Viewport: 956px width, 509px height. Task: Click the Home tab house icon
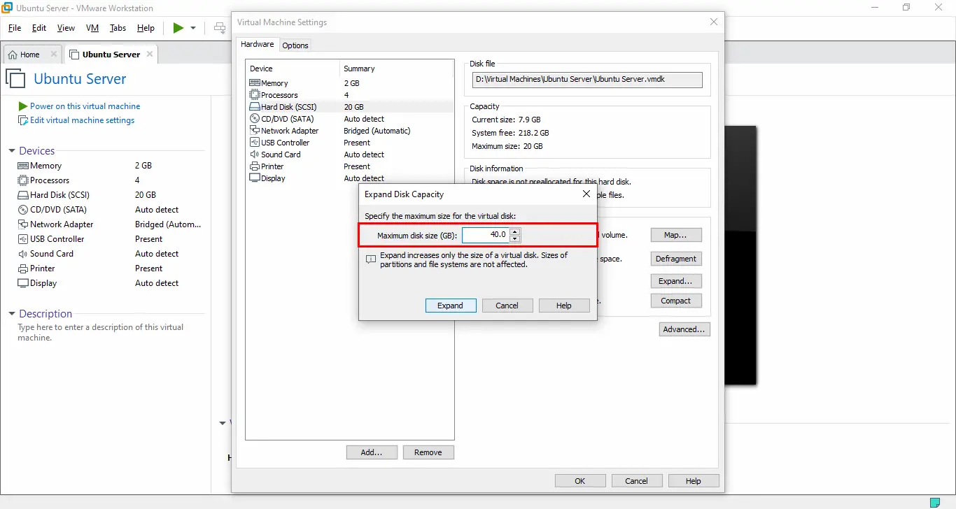pos(13,55)
